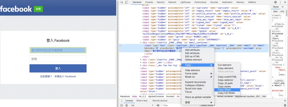Click the ellipsis beside selected email input node
The height and width of the screenshot is (107, 288).
[x=120, y=45]
